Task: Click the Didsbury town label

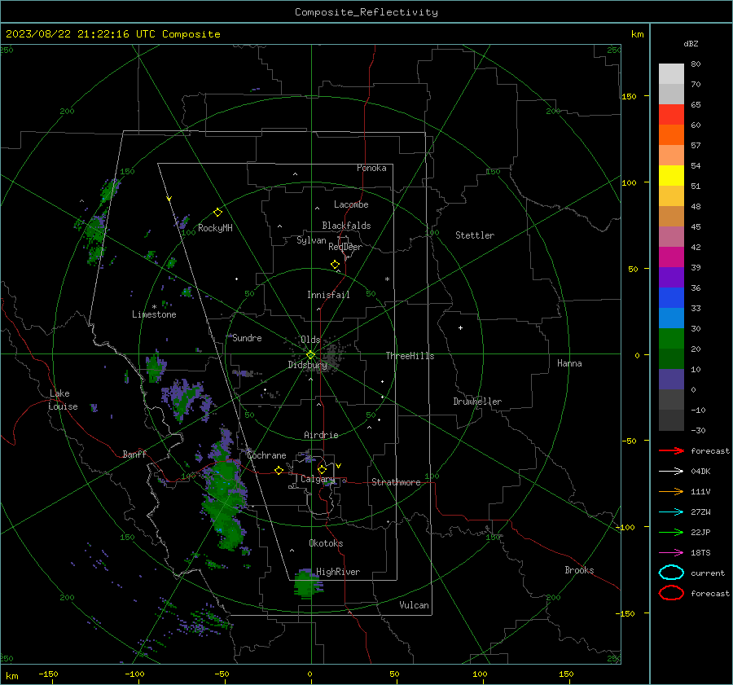Action: [307, 365]
